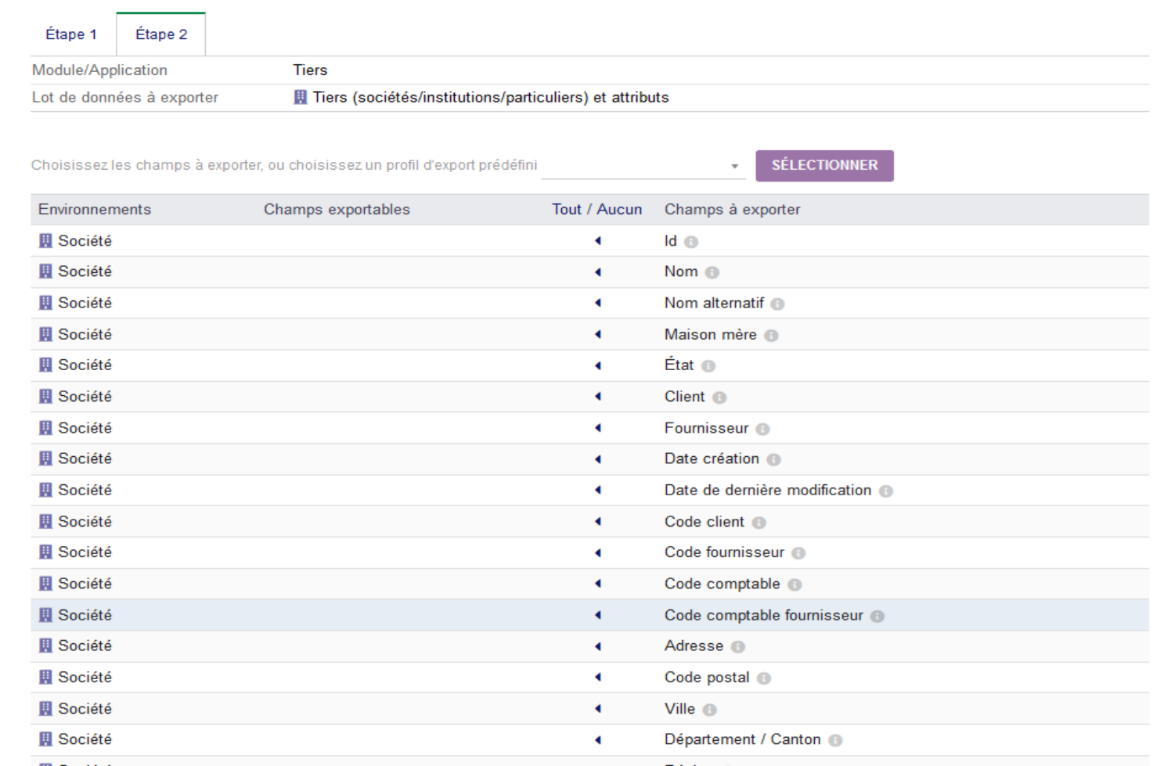Click info icon beside Maison mère

[x=771, y=336]
